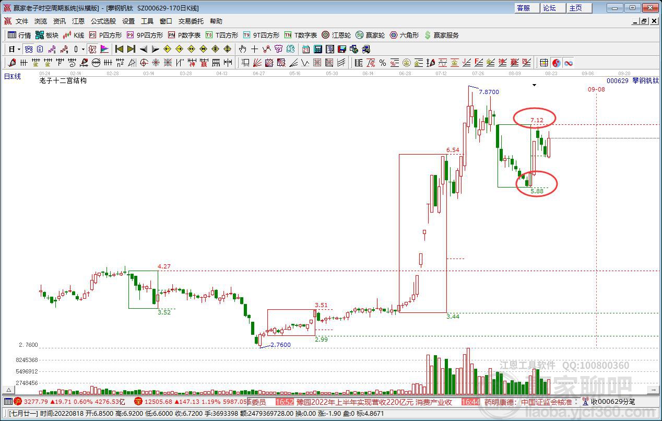Click the 2.7600 low price label

[x=280, y=345]
